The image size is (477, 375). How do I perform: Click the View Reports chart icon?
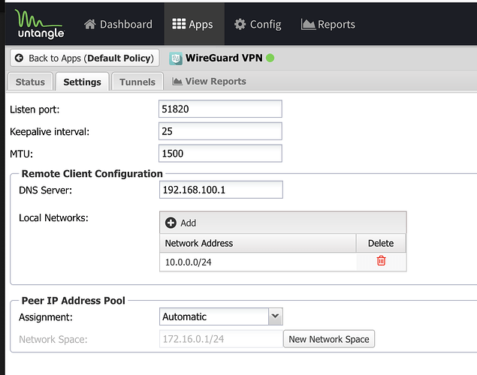(177, 82)
